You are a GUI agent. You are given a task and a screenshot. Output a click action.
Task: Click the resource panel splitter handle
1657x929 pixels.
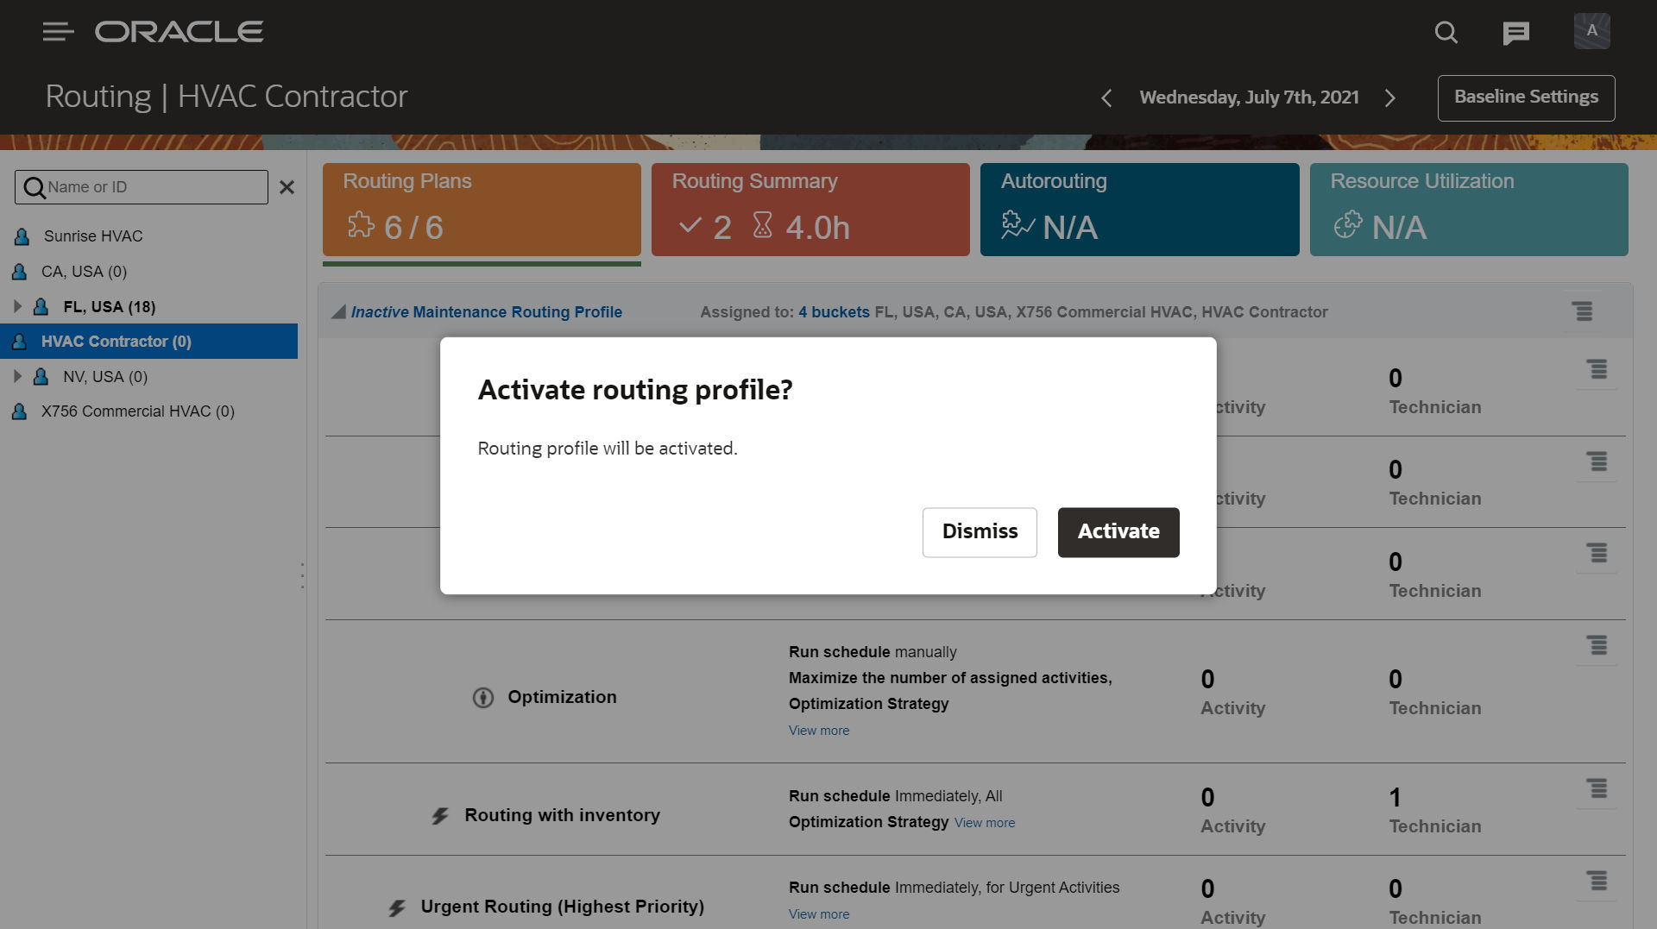(302, 575)
